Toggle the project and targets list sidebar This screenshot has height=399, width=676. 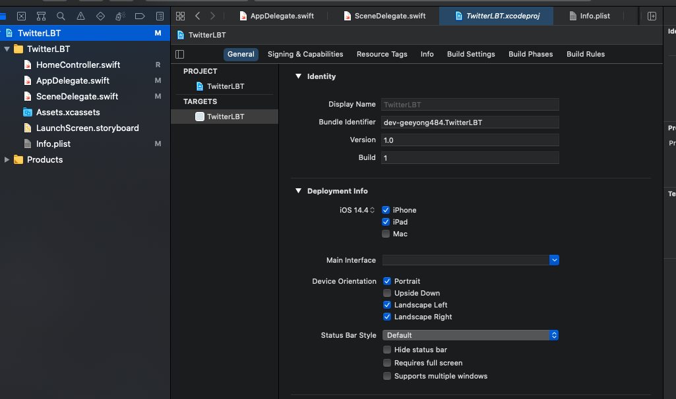click(180, 54)
